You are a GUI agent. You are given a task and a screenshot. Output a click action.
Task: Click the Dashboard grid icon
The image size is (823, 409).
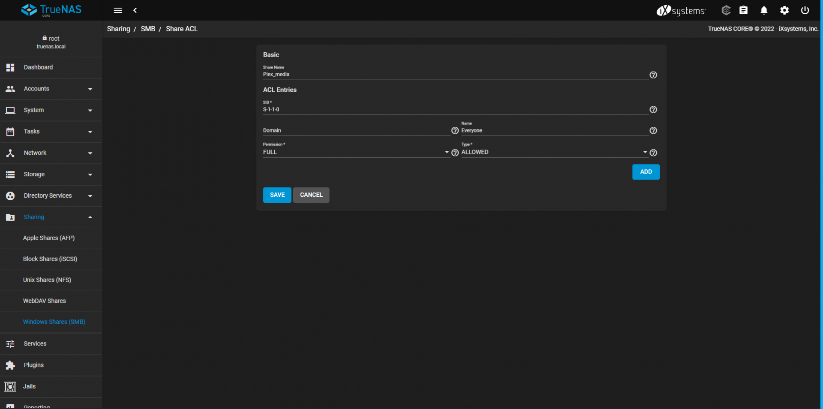[x=10, y=67]
